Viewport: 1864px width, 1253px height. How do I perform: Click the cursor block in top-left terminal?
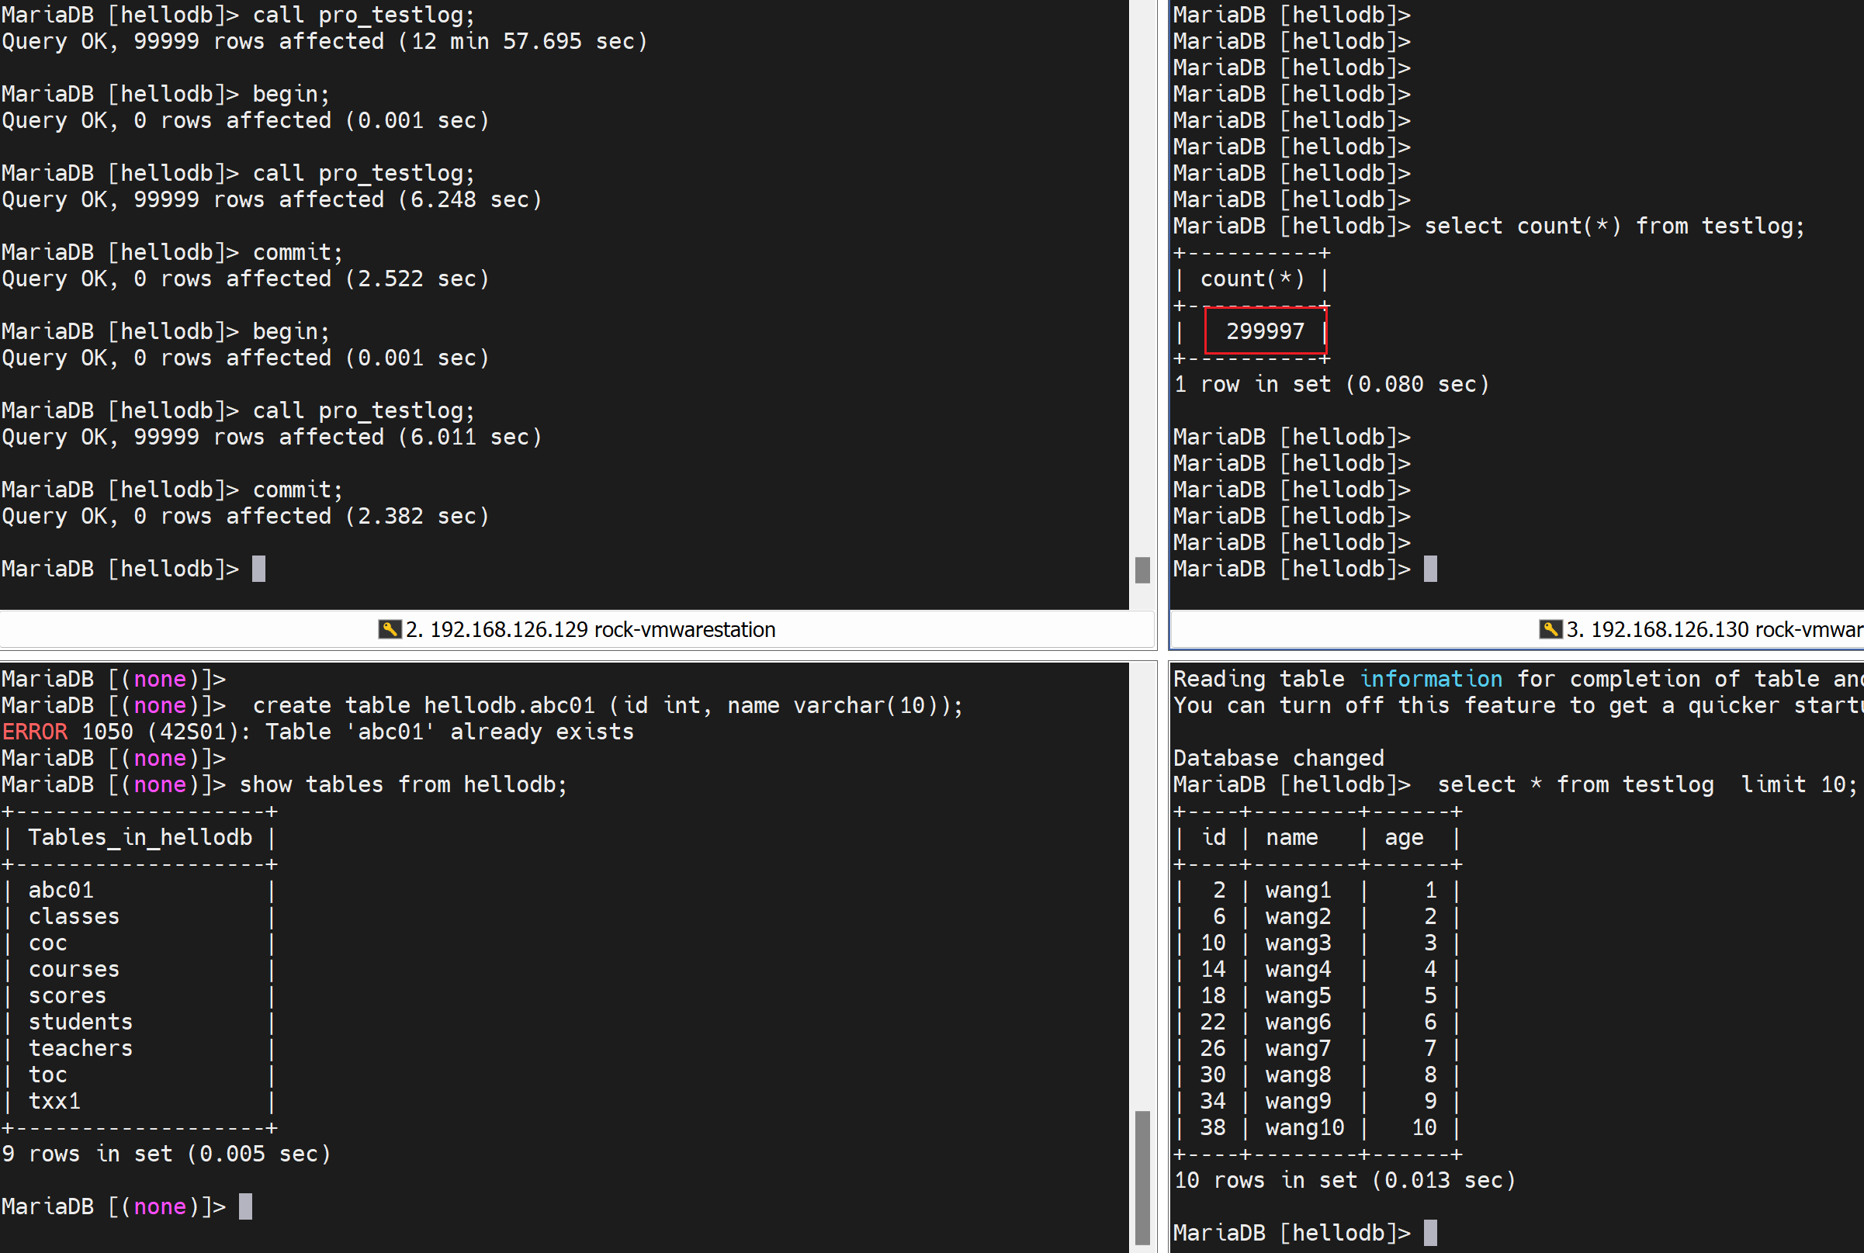click(258, 569)
